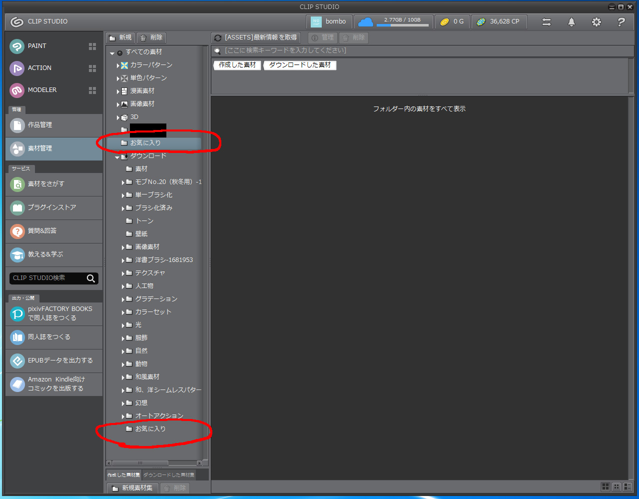Focus the material keyword search field
639x499 pixels.
tap(423, 50)
